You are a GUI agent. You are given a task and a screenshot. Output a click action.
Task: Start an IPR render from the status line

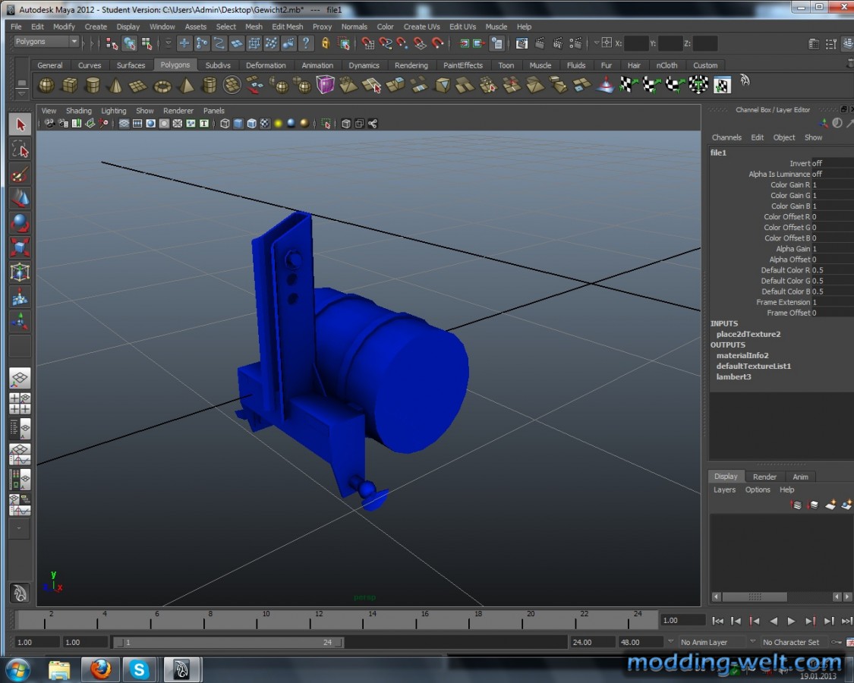click(x=558, y=43)
